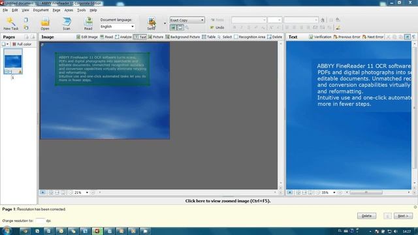Click the Read document icon in main toolbar
Image resolution: width=418 pixels, height=235 pixels.
pyautogui.click(x=88, y=23)
